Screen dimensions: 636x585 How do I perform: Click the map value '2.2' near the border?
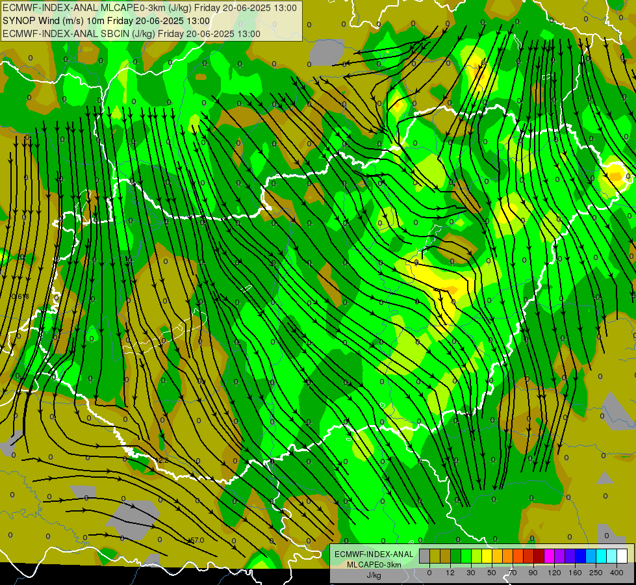[x=163, y=460]
